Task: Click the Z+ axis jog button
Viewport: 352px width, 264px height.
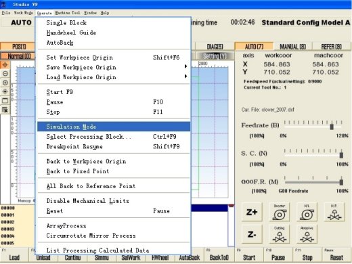Action: [x=252, y=212]
